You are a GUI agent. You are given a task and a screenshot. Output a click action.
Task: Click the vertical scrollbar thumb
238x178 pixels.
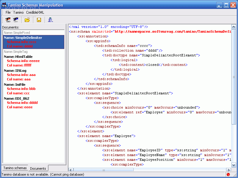coord(234,77)
